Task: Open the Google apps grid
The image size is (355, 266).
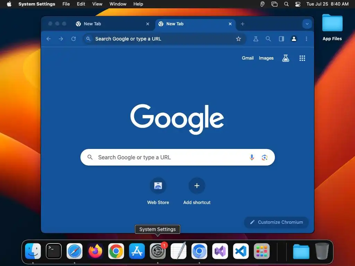Action: [x=302, y=58]
